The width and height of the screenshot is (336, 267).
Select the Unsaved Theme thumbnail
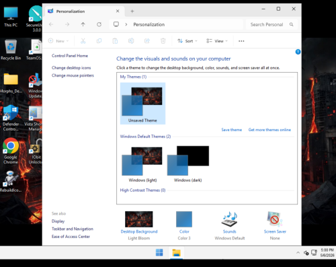(x=142, y=104)
